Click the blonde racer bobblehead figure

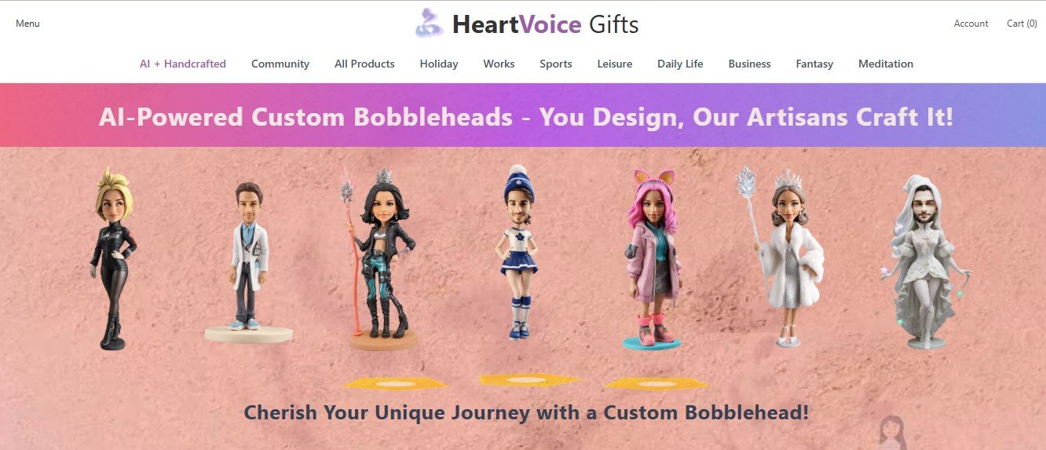(114, 258)
